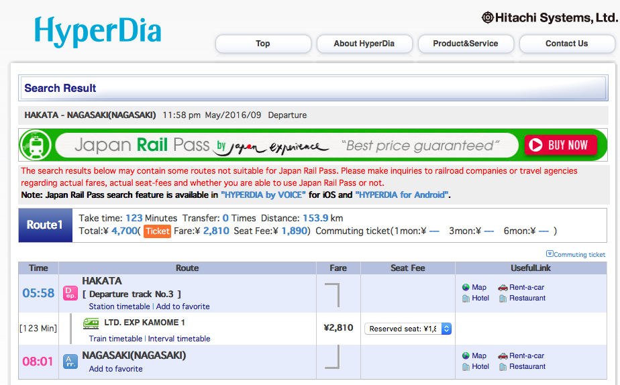Click the ¥2,810 fare cell
Image resolution: width=620 pixels, height=385 pixels.
coord(338,328)
